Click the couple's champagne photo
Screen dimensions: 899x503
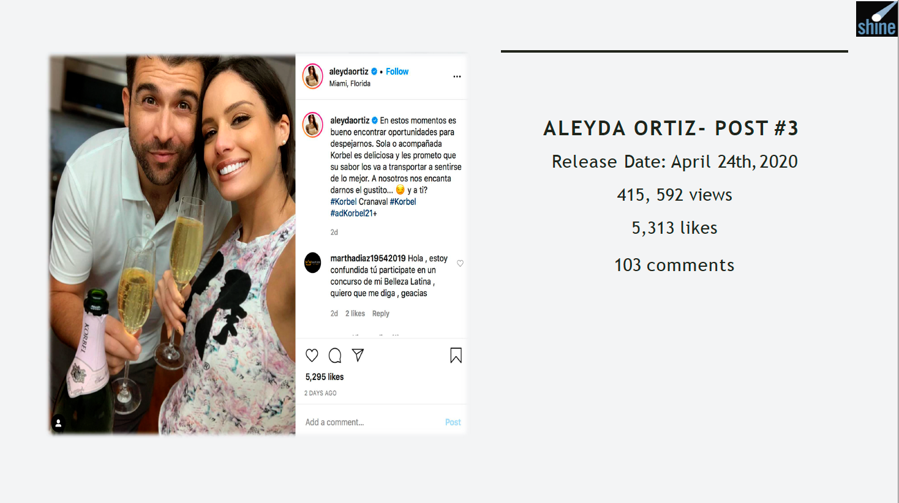click(x=173, y=245)
